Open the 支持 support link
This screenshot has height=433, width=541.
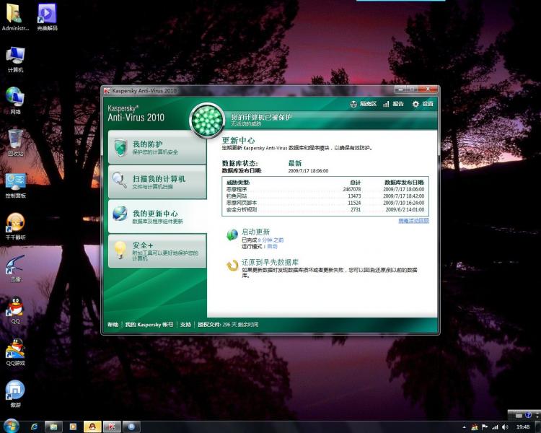pyautogui.click(x=185, y=325)
